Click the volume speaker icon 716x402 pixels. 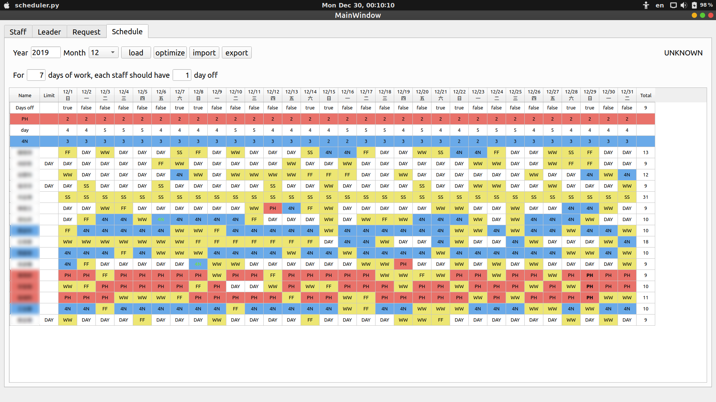pyautogui.click(x=684, y=5)
